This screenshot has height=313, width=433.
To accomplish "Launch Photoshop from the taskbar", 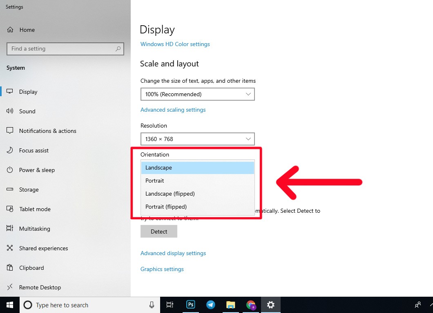I will coord(191,304).
